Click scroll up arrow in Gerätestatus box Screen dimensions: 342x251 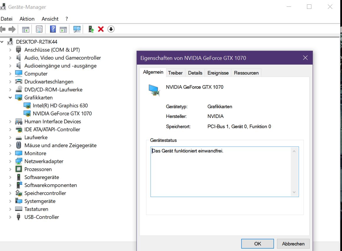[294, 151]
